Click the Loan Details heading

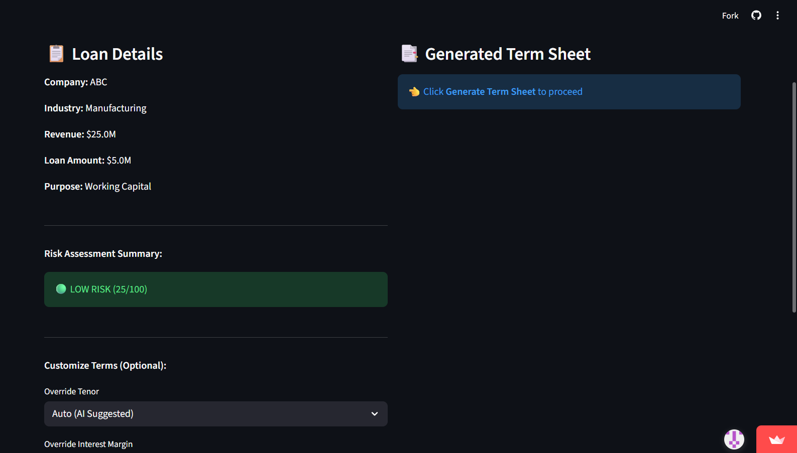(117, 54)
